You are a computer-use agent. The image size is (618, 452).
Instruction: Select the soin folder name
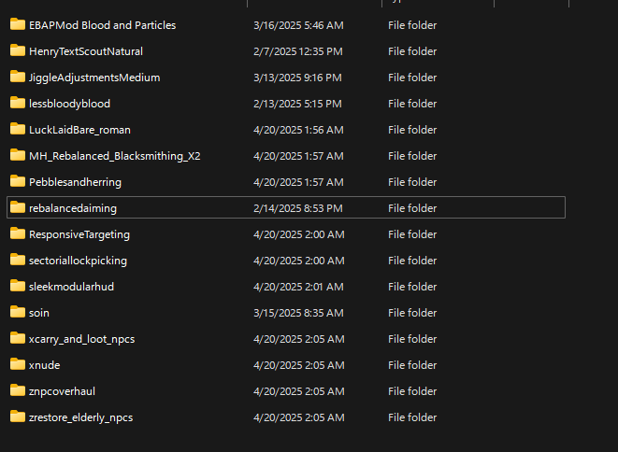(40, 313)
